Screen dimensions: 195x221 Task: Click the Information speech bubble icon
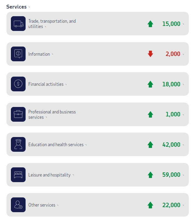tap(18, 54)
